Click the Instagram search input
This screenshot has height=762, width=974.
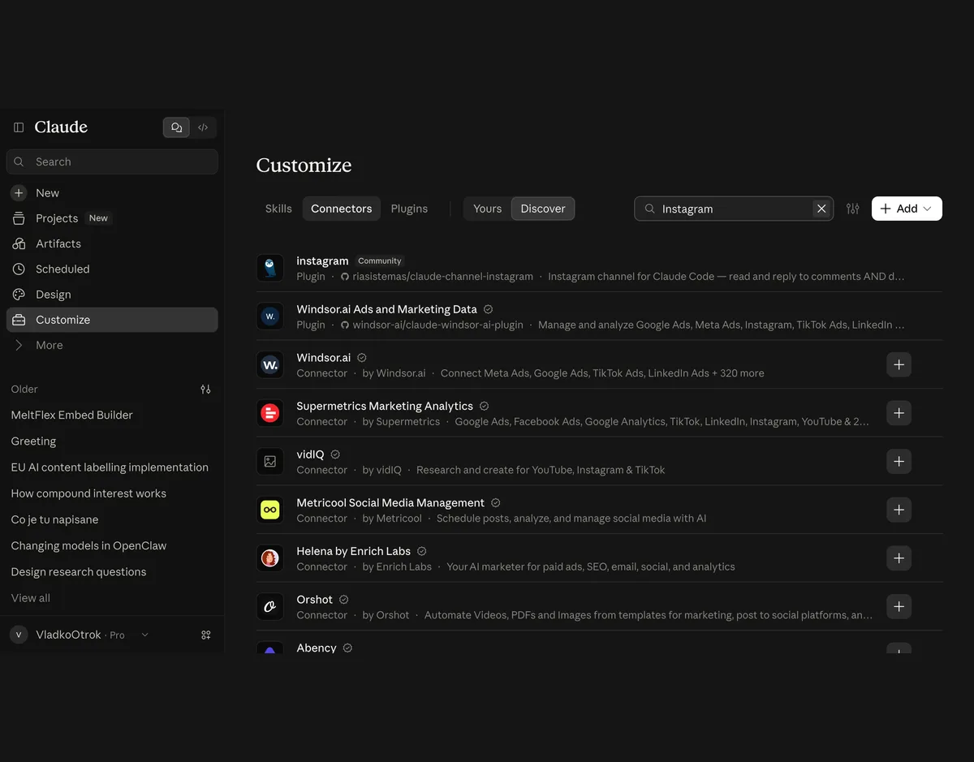pyautogui.click(x=734, y=209)
